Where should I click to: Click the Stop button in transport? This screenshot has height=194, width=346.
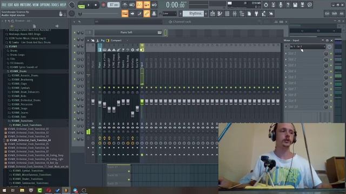[96, 5]
